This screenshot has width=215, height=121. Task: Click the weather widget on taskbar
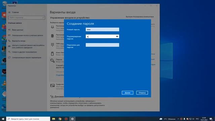(x=167, y=119)
